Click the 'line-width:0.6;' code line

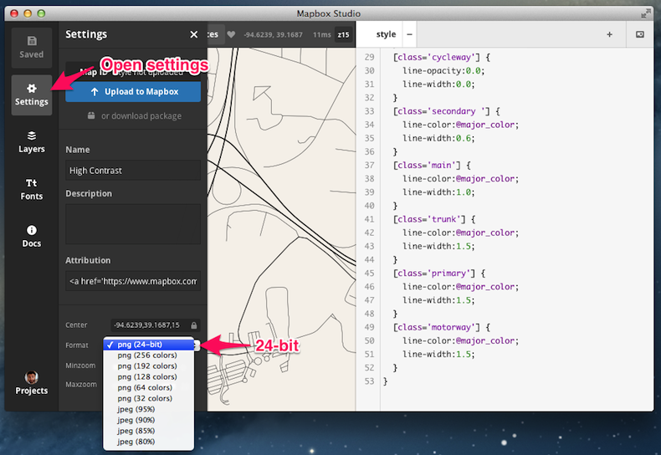[x=438, y=138]
